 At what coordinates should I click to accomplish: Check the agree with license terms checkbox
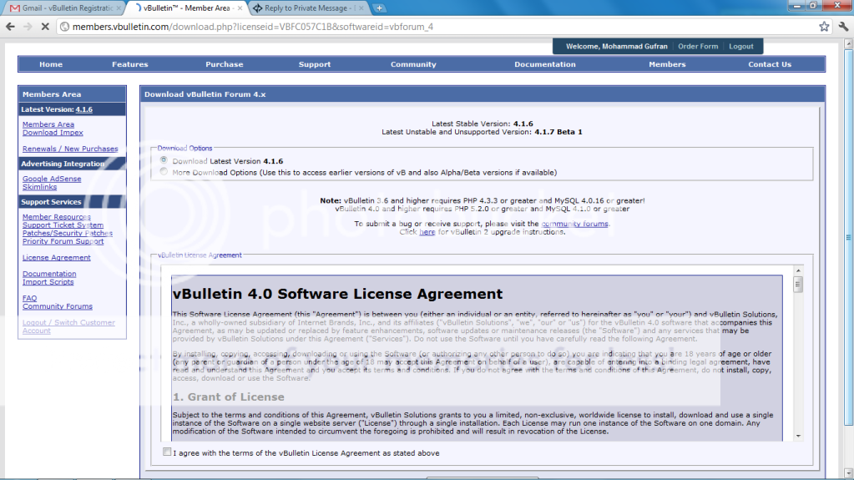coord(167,452)
